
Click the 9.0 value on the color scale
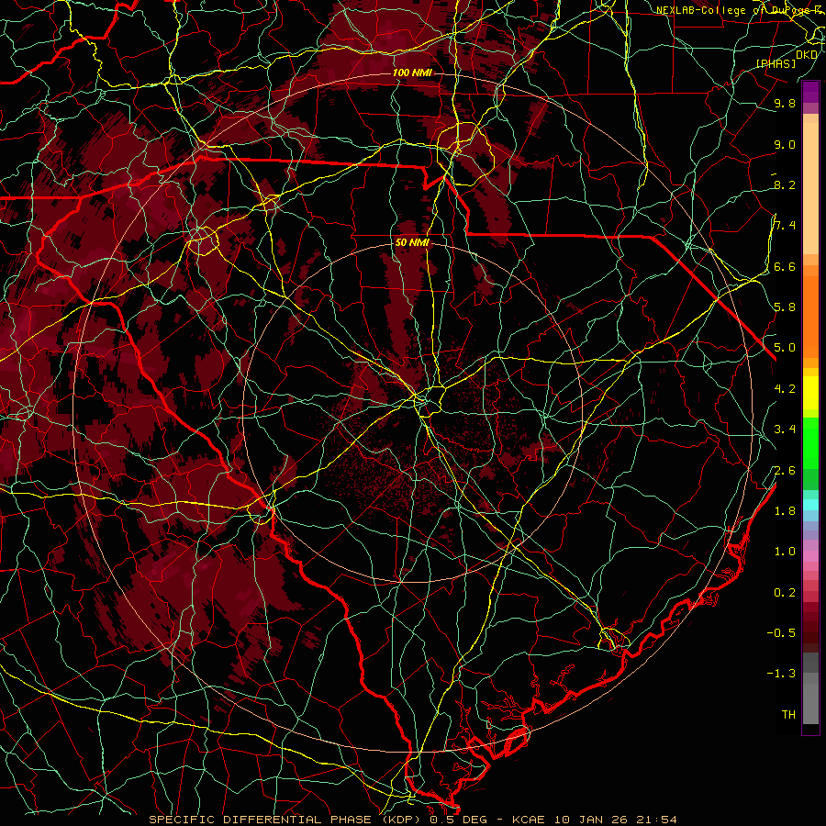pos(785,144)
